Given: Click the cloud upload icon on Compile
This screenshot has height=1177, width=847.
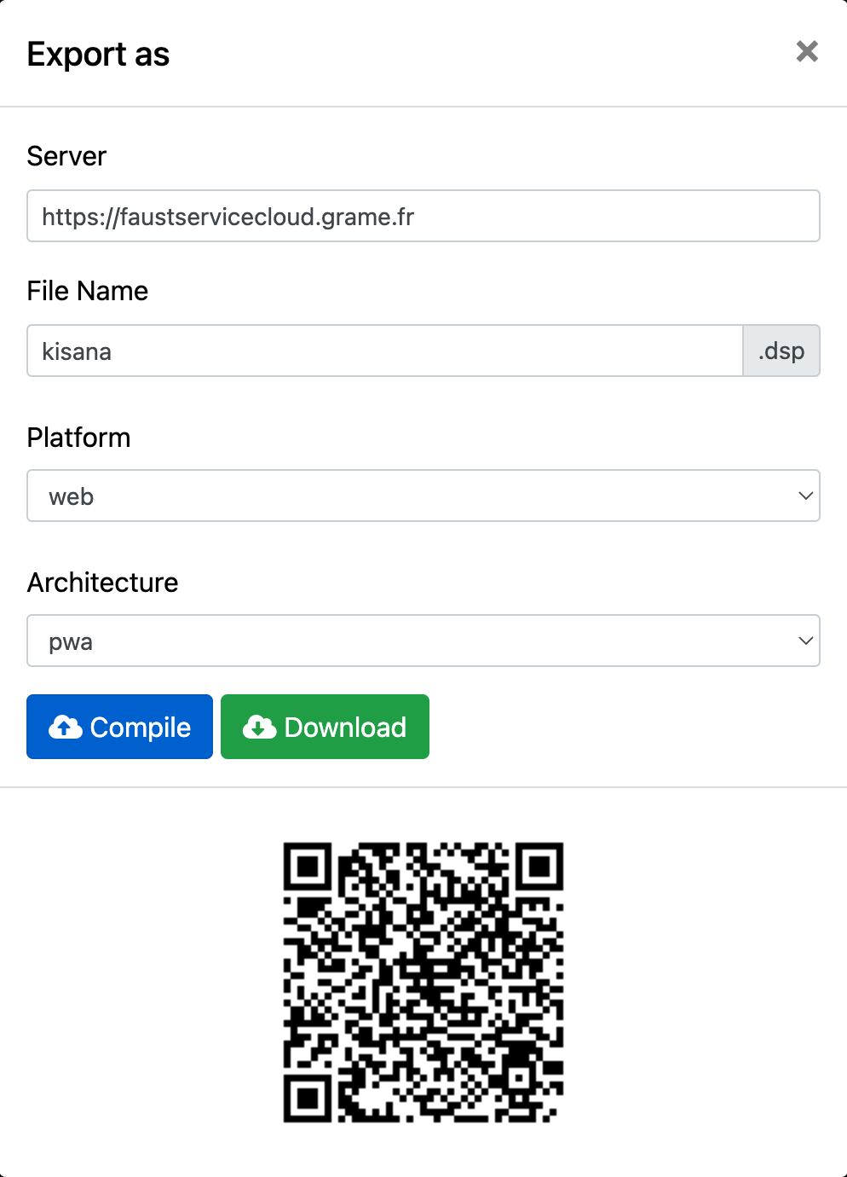Looking at the screenshot, I should [x=66, y=728].
